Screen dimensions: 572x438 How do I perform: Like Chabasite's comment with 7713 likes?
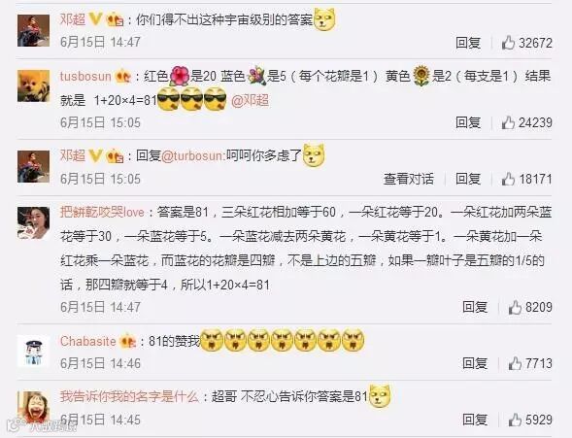(515, 363)
